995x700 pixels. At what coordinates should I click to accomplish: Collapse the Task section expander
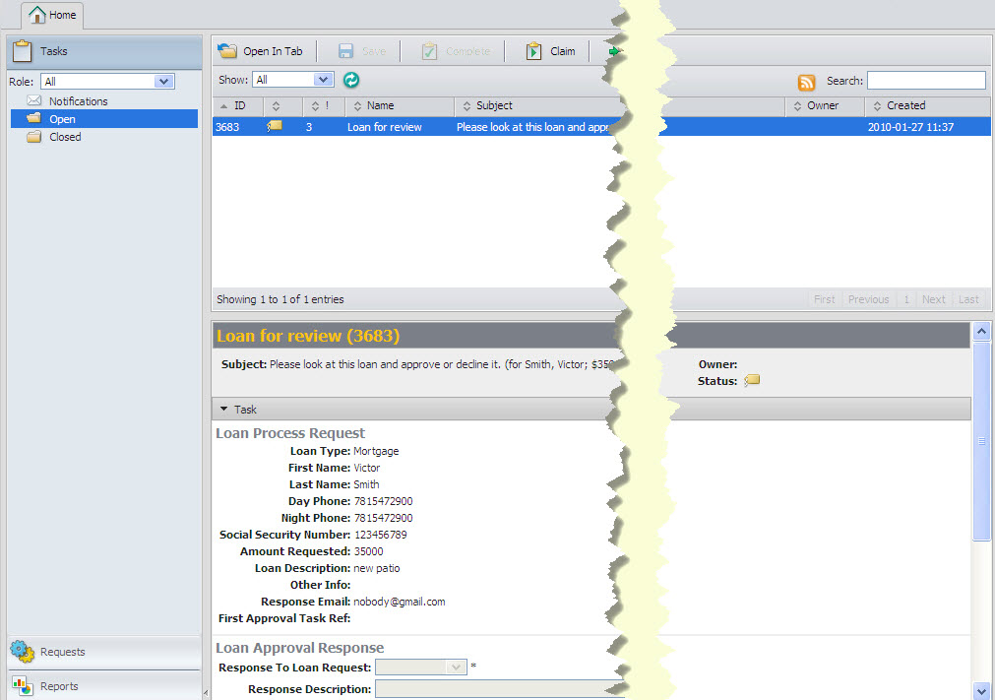click(224, 410)
